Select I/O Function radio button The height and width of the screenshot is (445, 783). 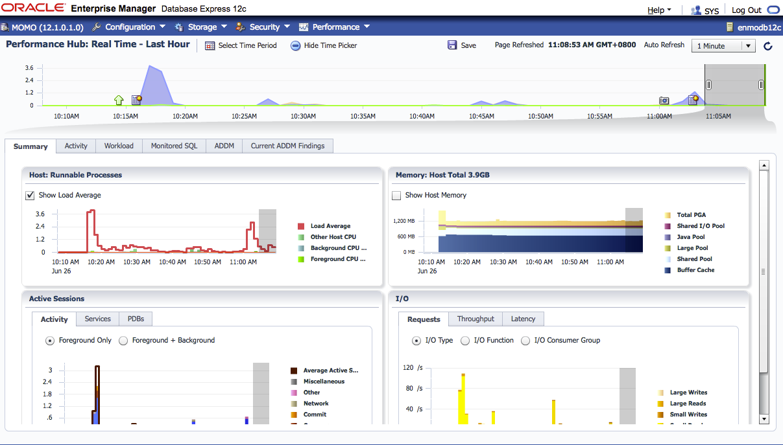click(465, 341)
